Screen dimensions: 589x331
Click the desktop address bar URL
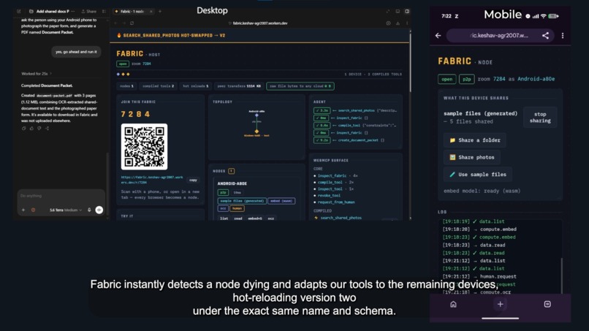pyautogui.click(x=259, y=23)
